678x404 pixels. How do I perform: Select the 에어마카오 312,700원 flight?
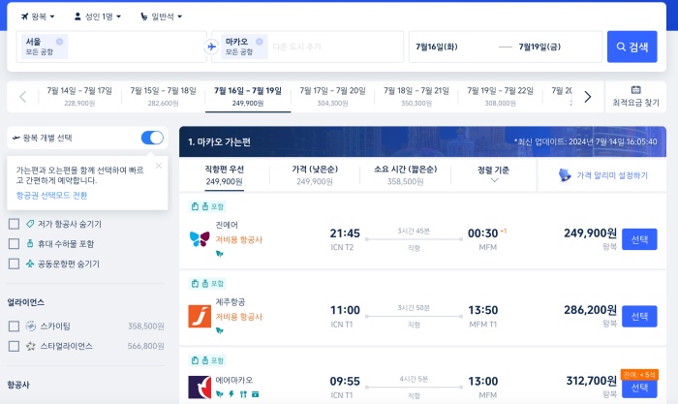(x=639, y=388)
